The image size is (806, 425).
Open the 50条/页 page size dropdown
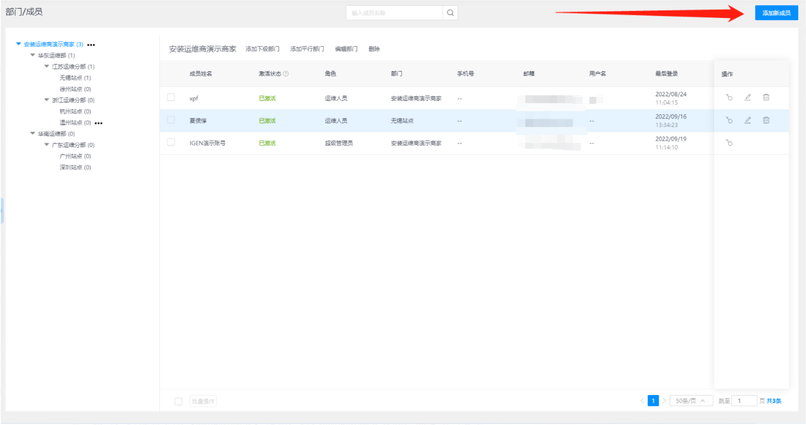point(691,401)
